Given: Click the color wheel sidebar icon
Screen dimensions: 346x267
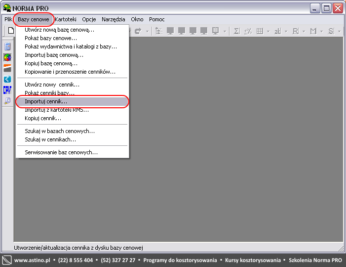Looking at the screenshot, I should [7, 57].
